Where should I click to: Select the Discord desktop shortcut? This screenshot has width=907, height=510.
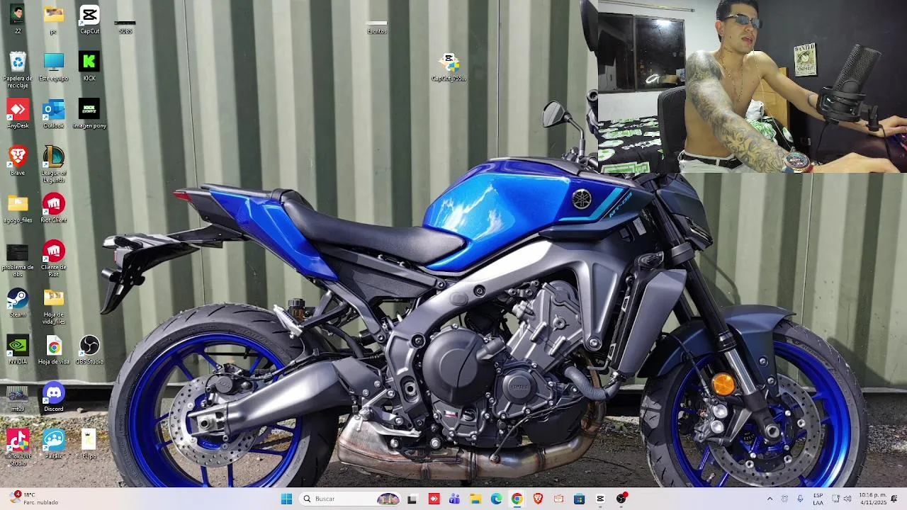pyautogui.click(x=54, y=397)
